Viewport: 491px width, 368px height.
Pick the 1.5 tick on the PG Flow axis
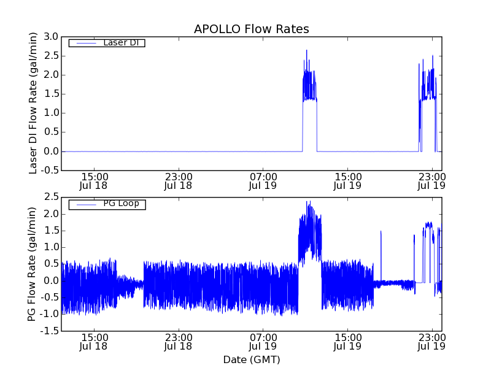pos(51,231)
